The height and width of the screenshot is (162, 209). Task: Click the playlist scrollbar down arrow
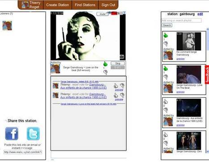208,152
